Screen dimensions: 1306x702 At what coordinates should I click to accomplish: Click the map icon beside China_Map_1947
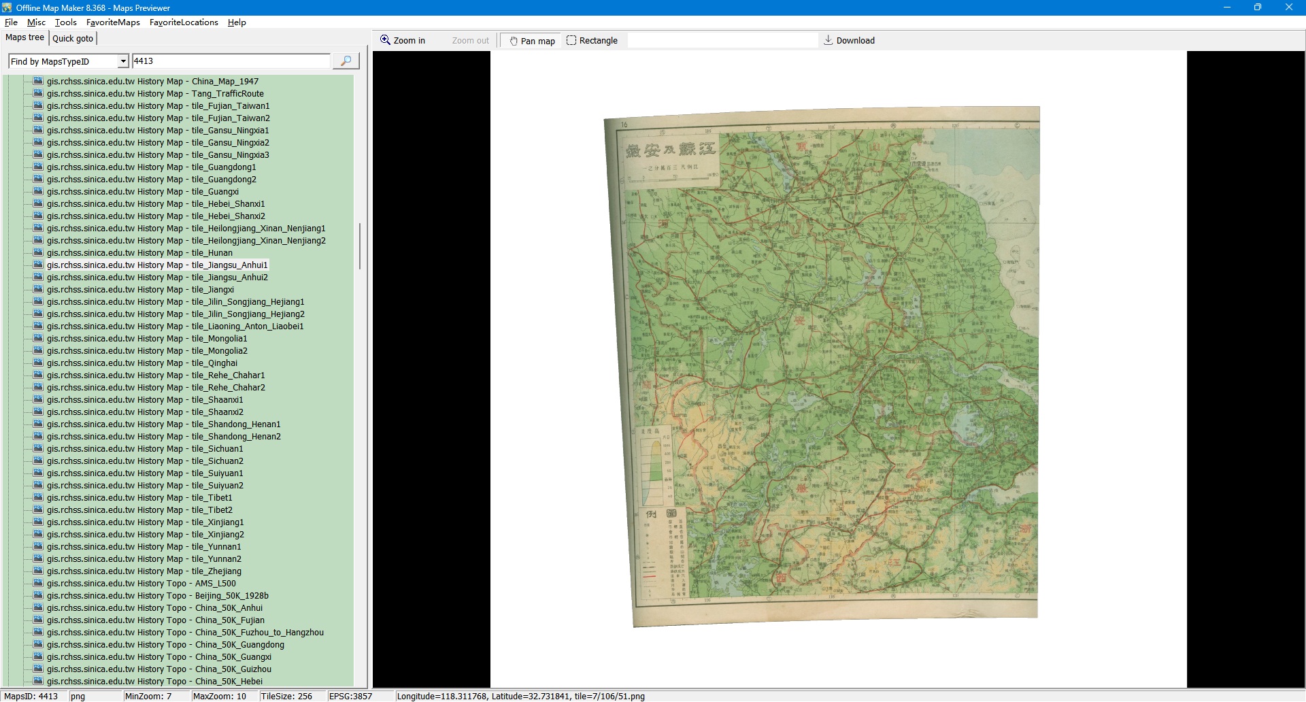[x=38, y=82]
